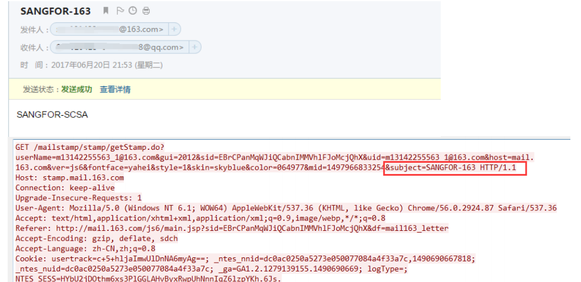Click the Accept: text/html header line

[200, 218]
